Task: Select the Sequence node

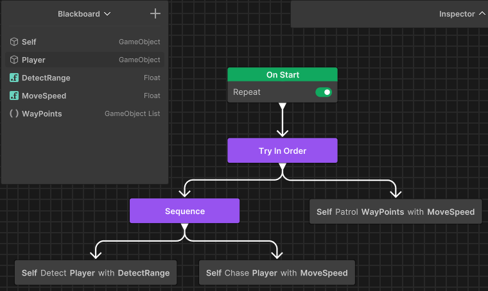Action: (184, 211)
